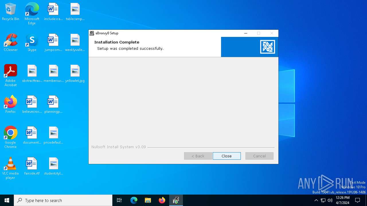Open Google Chrome desktop shortcut
This screenshot has height=206, width=367.
(x=11, y=137)
